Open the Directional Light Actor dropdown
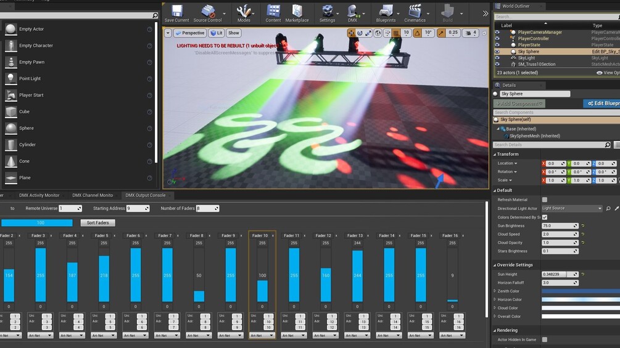This screenshot has width=620, height=348. [x=572, y=208]
